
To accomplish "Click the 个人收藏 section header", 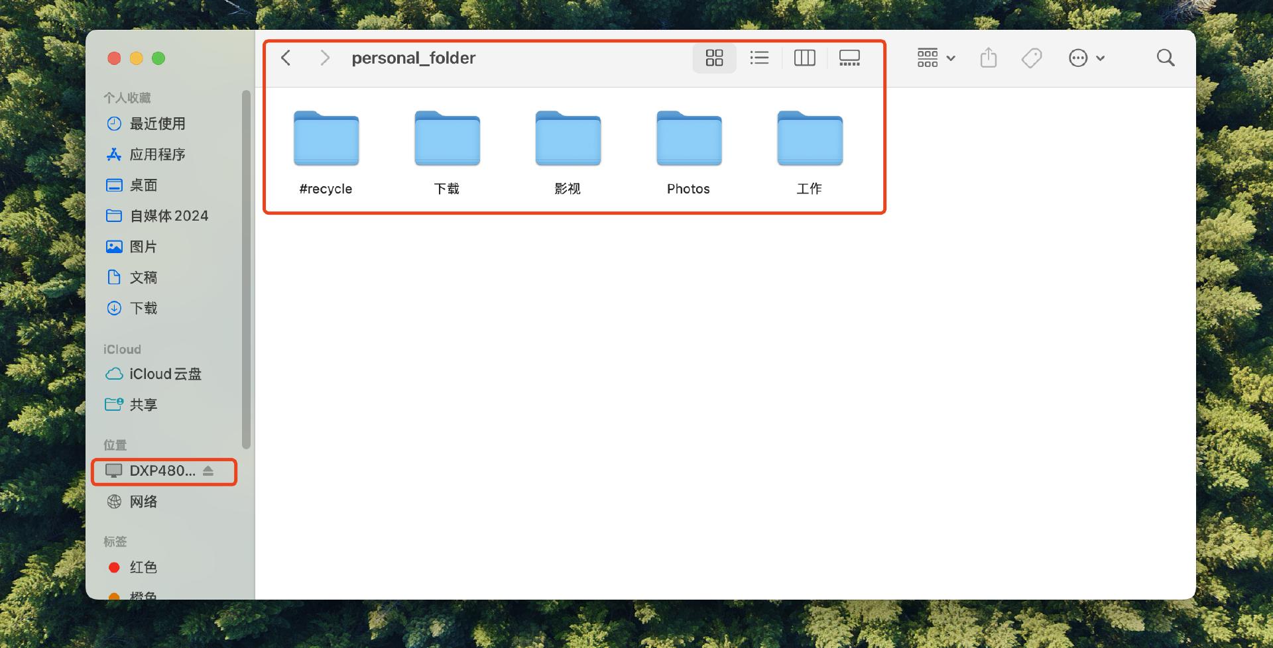I will point(127,97).
